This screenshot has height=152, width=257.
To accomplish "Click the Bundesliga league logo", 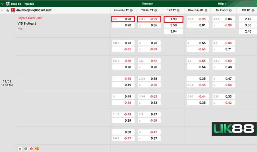I will point(13,11).
